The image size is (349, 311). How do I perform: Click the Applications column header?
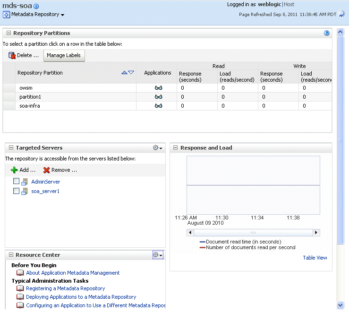(158, 73)
